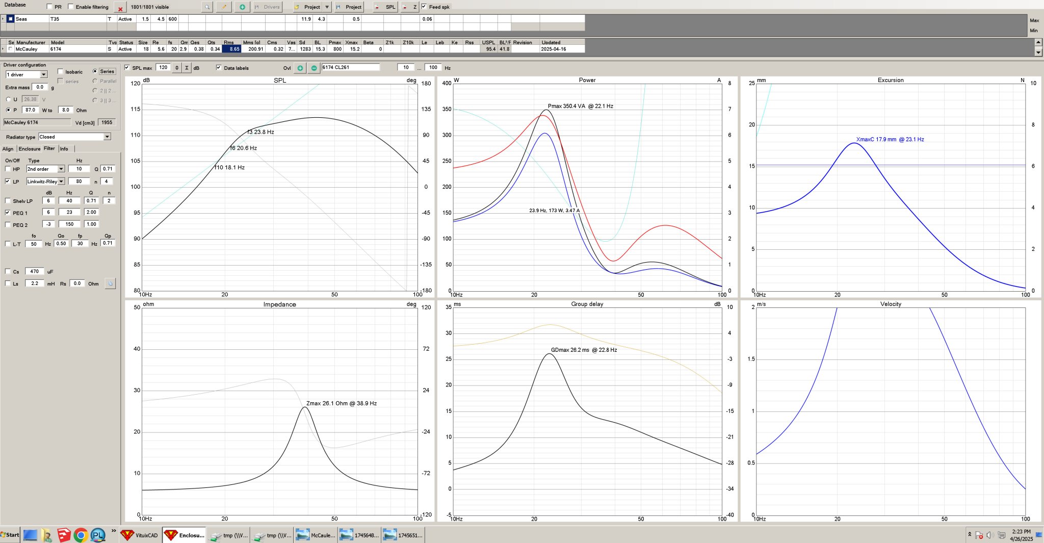The image size is (1044, 543).
Task: Switch to the Align tab
Action: tap(8, 149)
